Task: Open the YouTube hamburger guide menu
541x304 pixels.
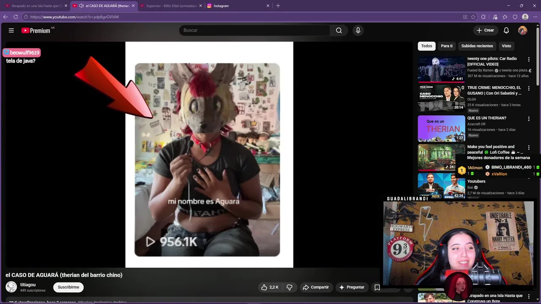Action: pyautogui.click(x=11, y=30)
